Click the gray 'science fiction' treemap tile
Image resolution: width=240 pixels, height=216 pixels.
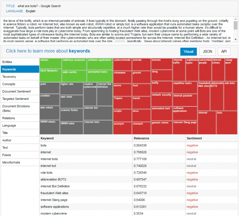[x=72, y=115]
